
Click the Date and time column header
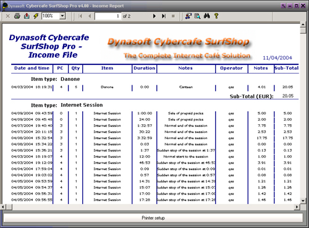[x=32, y=68]
